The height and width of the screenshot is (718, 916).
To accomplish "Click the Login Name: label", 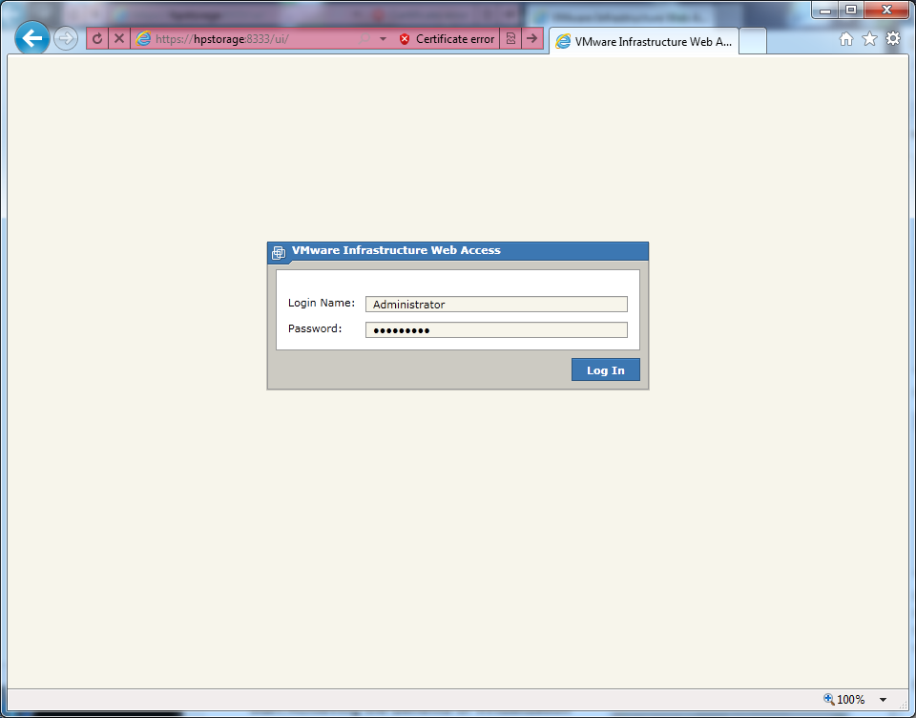I will tap(322, 303).
